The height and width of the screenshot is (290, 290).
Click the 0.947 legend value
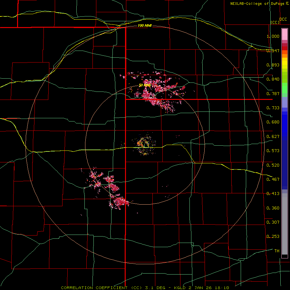[x=273, y=51]
